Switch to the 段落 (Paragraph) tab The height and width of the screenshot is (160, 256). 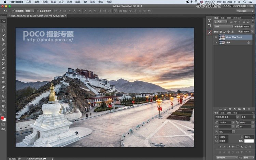point(222,113)
